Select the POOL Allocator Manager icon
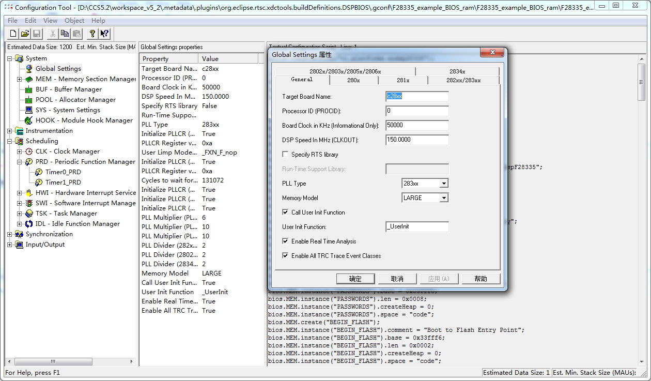Screen dimensions: 651x381 coord(29,100)
